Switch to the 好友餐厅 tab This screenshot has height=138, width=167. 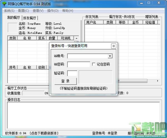[30, 18]
